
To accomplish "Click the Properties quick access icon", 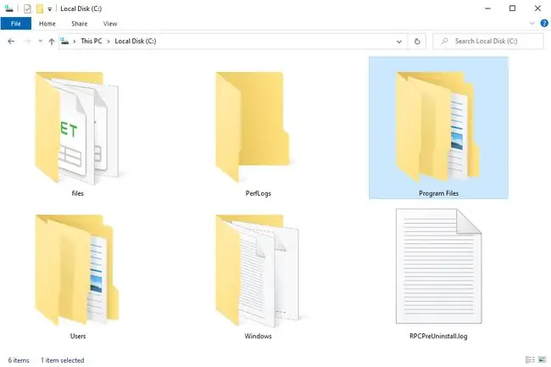I will tap(27, 8).
